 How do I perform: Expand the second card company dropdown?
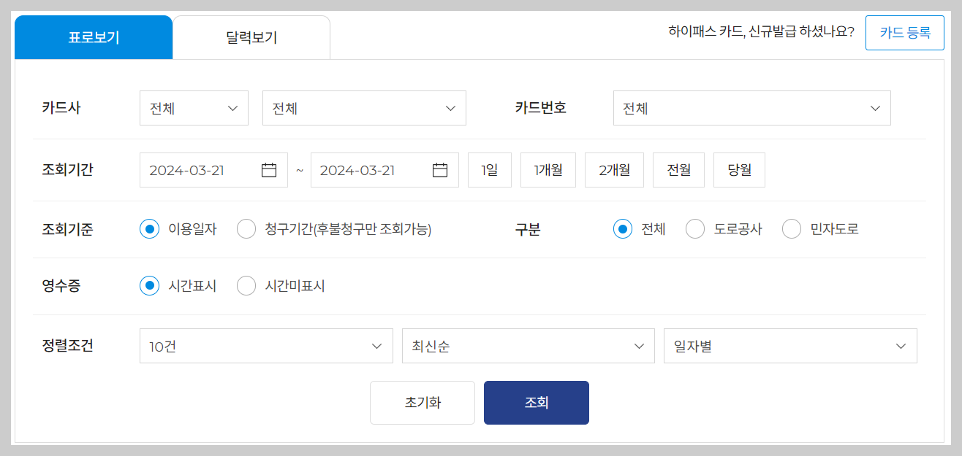364,107
